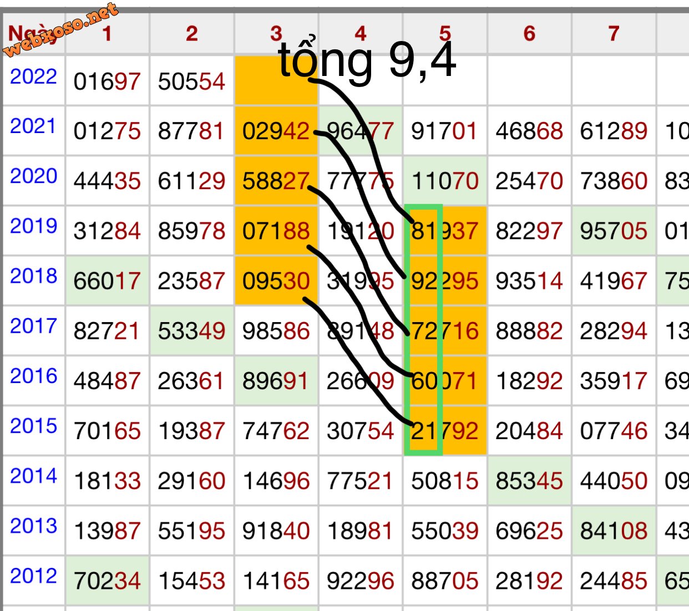Select highlighted cell 07188

tap(276, 231)
